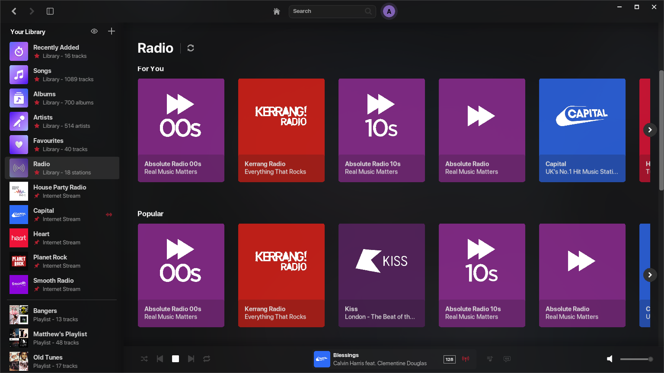Play Absolute Radio 00s in For You

point(181,130)
